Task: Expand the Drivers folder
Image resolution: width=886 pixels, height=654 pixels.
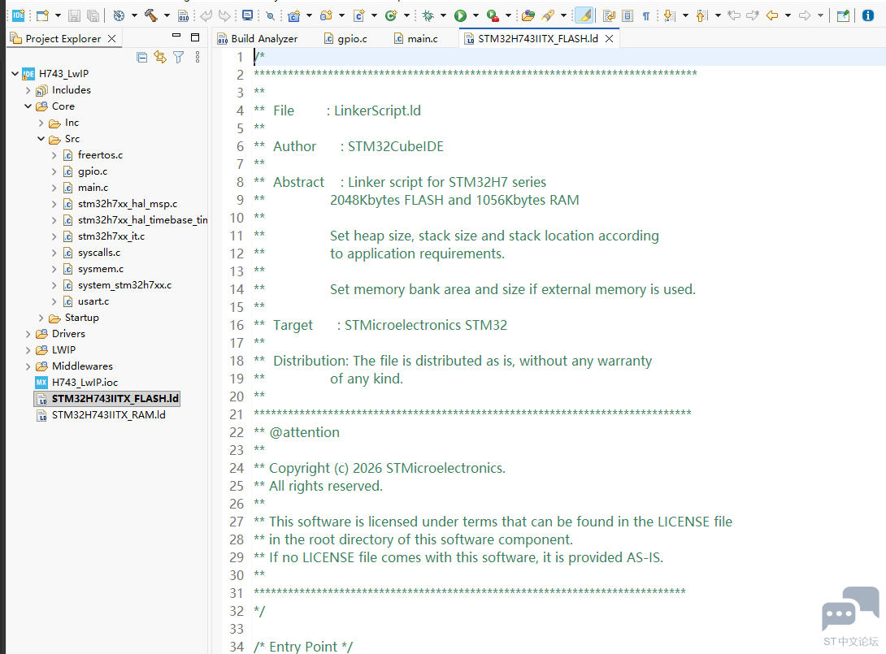Action: (x=28, y=335)
